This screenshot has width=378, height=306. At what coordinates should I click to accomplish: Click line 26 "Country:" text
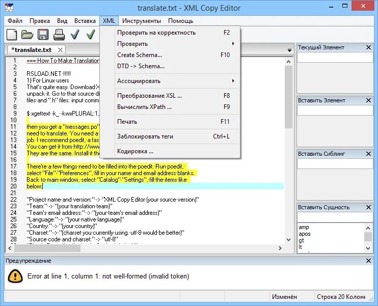[62, 226]
